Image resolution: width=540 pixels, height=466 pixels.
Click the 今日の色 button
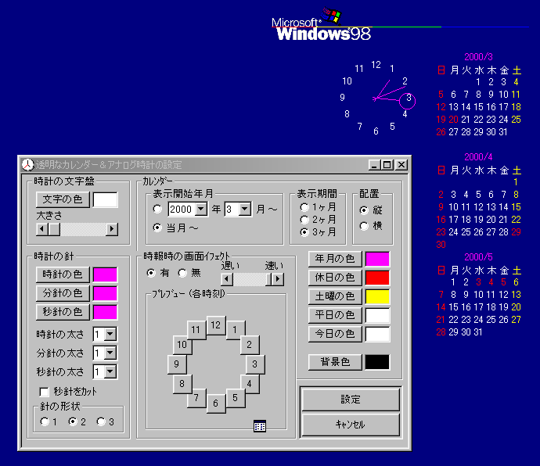tap(335, 334)
